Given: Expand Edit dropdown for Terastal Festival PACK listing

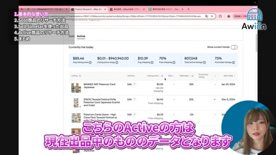Looking at the screenshot, I should click(135, 100).
